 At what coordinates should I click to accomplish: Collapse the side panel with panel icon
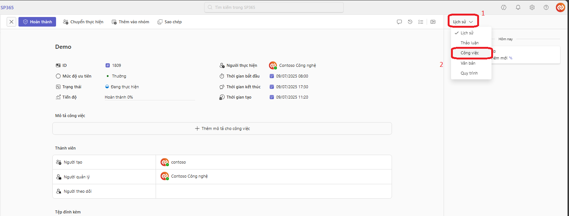(x=433, y=22)
